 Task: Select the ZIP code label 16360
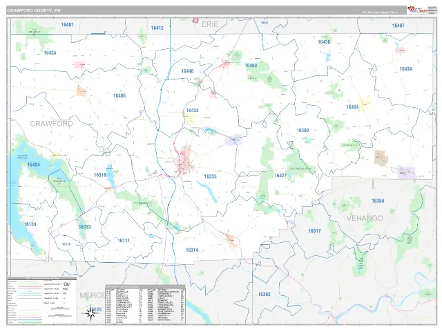point(302,131)
